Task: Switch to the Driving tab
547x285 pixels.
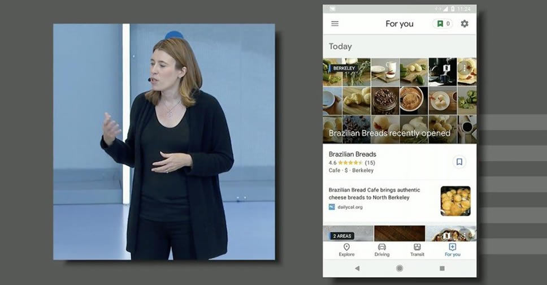Action: click(382, 250)
